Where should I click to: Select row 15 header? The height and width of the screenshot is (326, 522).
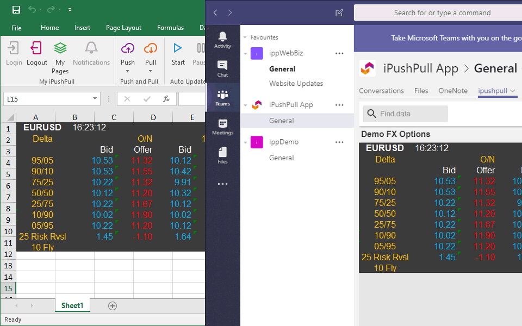click(8, 289)
